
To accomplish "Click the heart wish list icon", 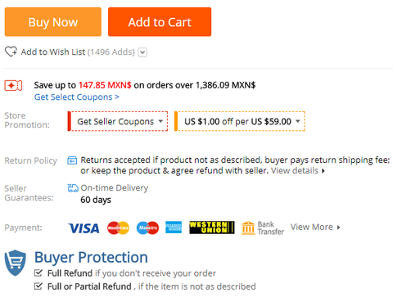I will tap(11, 52).
